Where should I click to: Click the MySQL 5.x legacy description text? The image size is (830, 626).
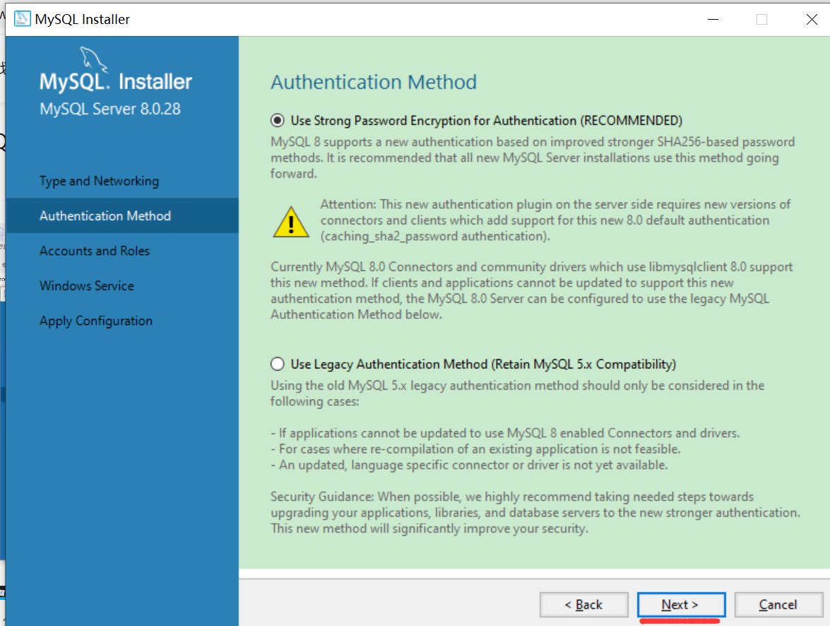[x=517, y=393]
